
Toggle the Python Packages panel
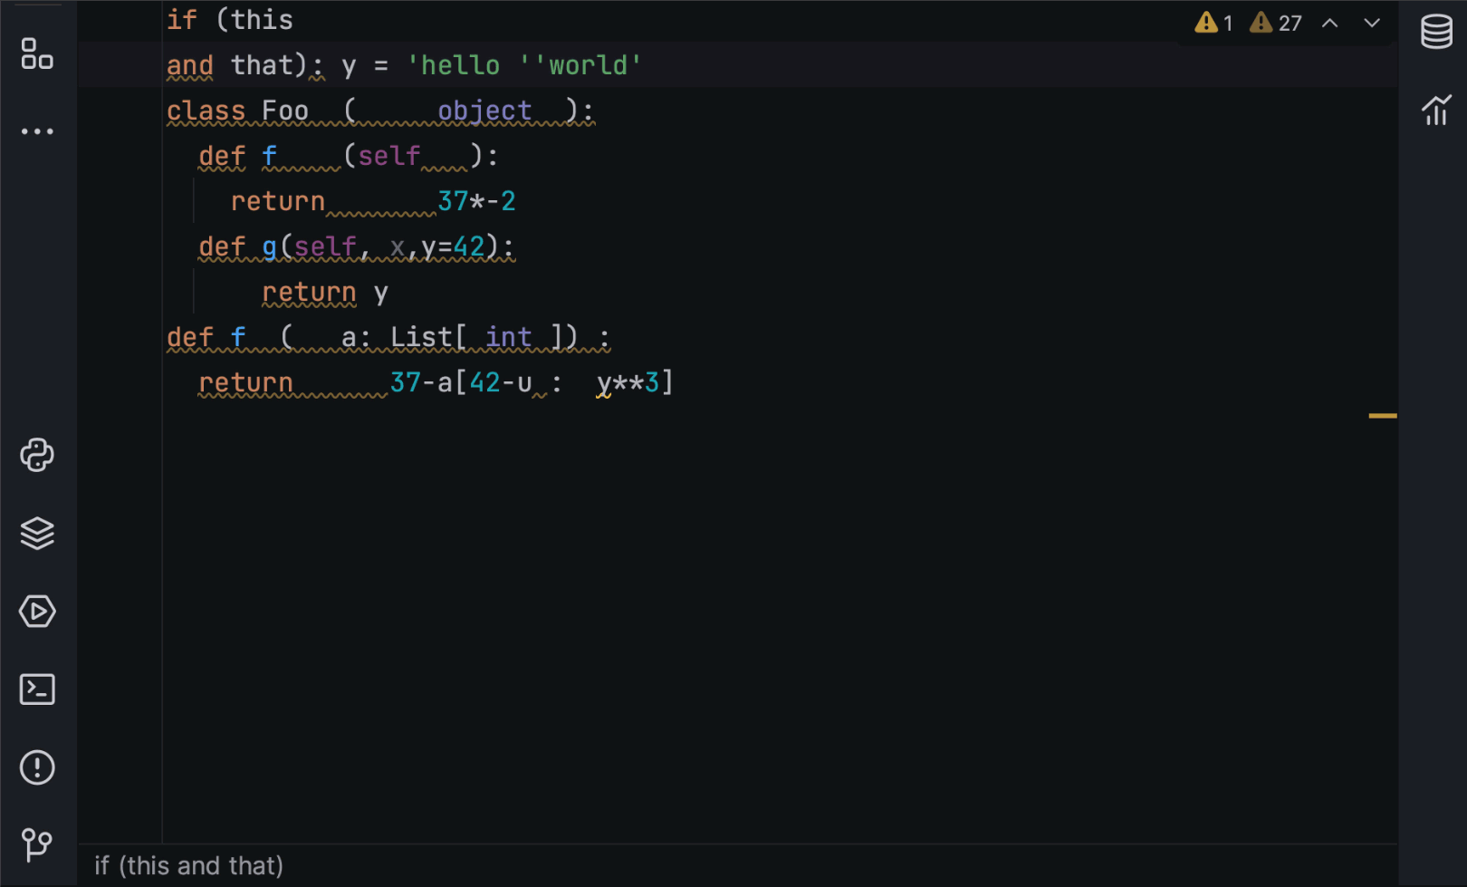click(36, 534)
